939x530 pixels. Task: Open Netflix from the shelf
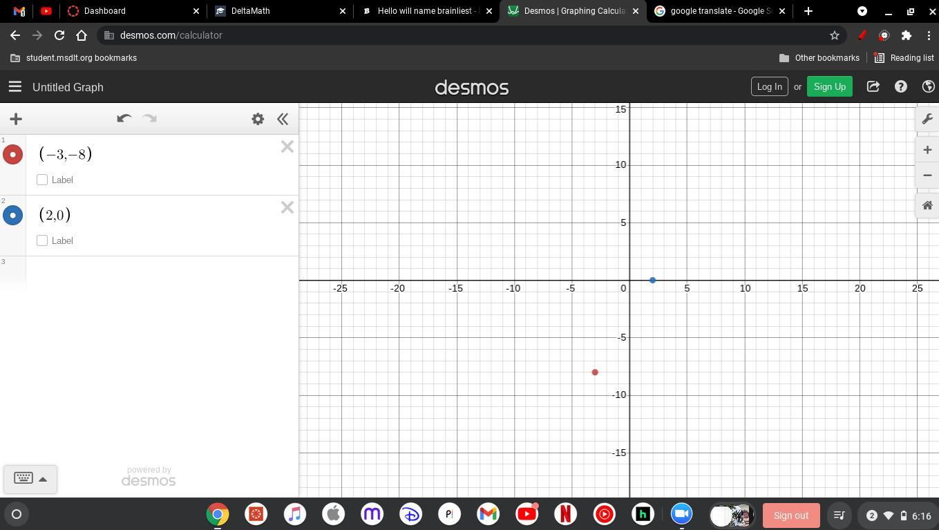point(565,514)
